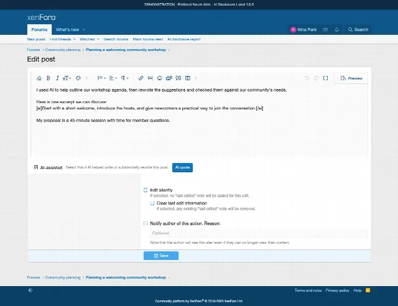Click the style chooser icon in footer
The width and height of the screenshot is (398, 306).
point(30,290)
